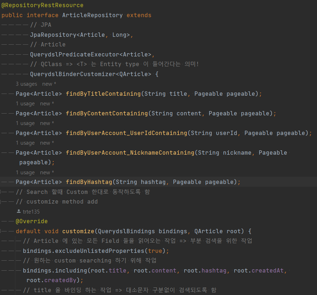Click the findByUserAccount_UserIdContaining method name
Image resolution: width=317 pixels, height=295 pixels.
click(127, 133)
